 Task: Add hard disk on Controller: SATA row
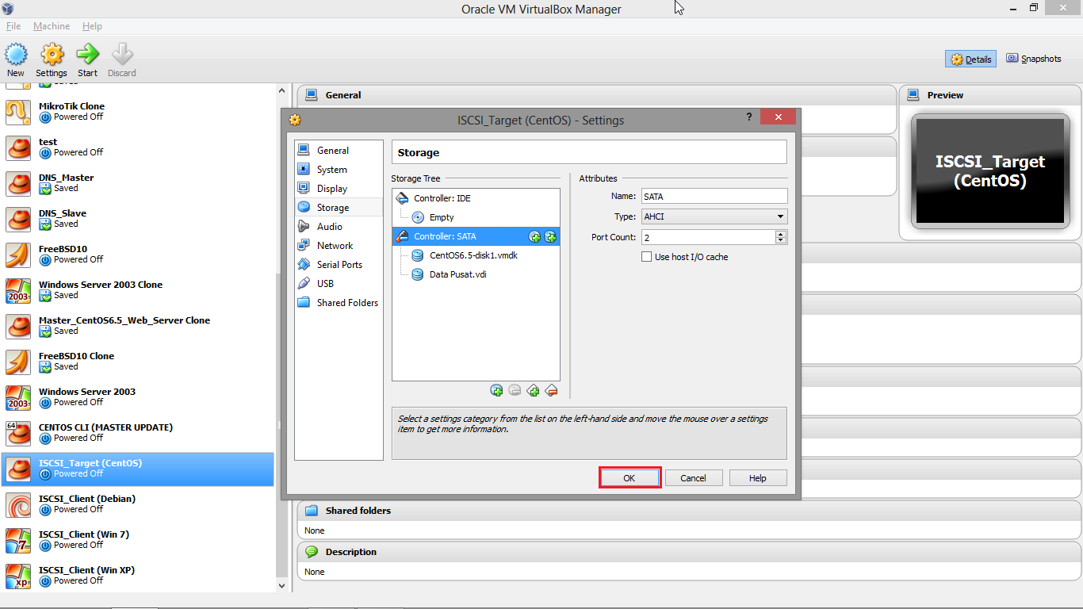(550, 236)
